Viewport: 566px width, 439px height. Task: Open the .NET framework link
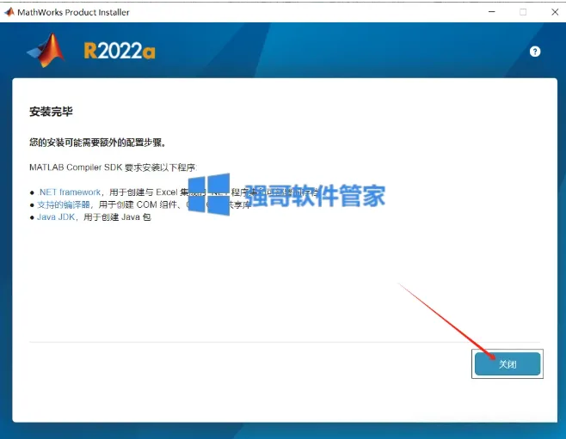click(x=69, y=192)
